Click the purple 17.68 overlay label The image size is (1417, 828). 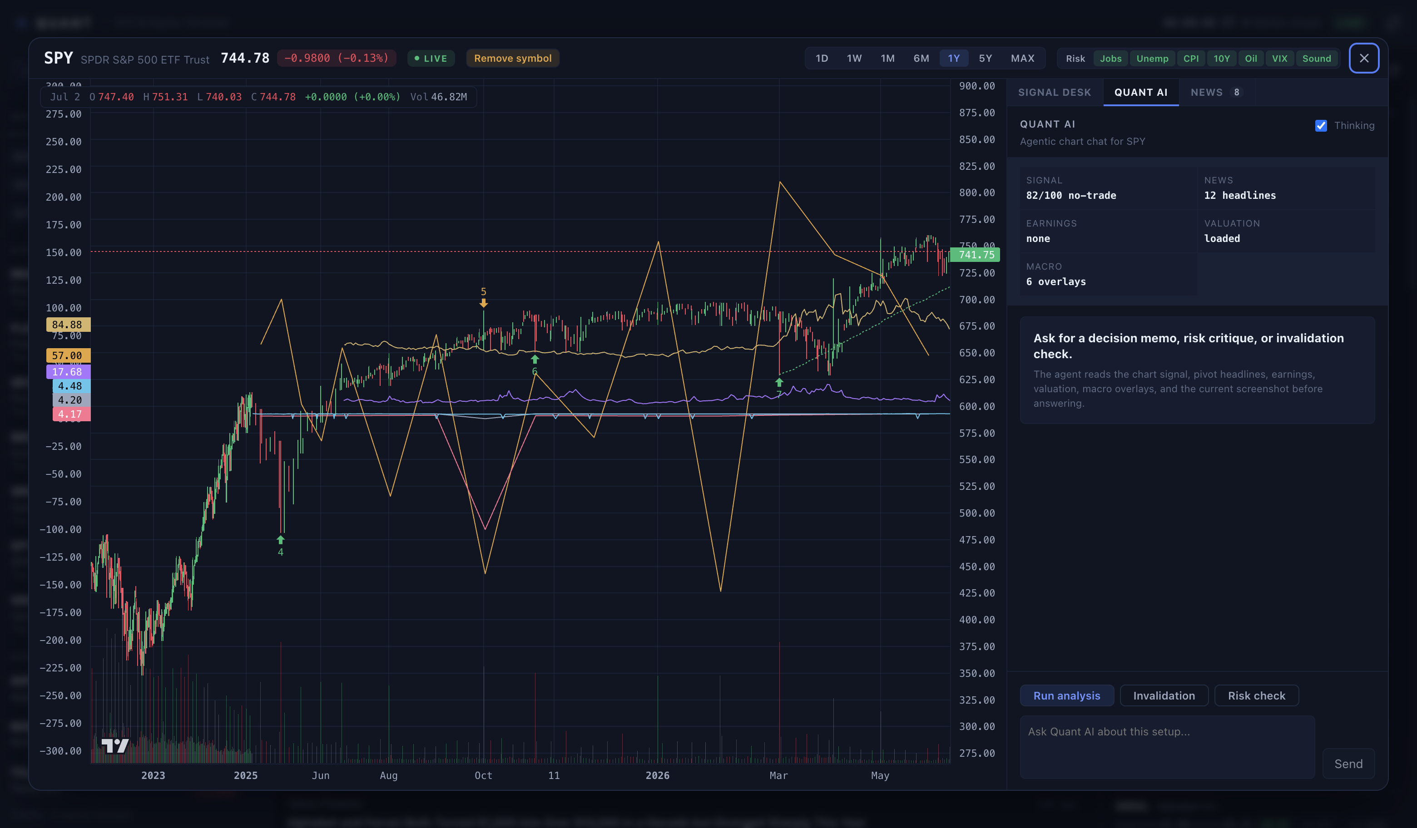coord(68,372)
